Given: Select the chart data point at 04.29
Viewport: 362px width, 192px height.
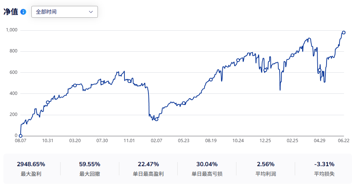Looking at the screenshot, I should pos(320,70).
